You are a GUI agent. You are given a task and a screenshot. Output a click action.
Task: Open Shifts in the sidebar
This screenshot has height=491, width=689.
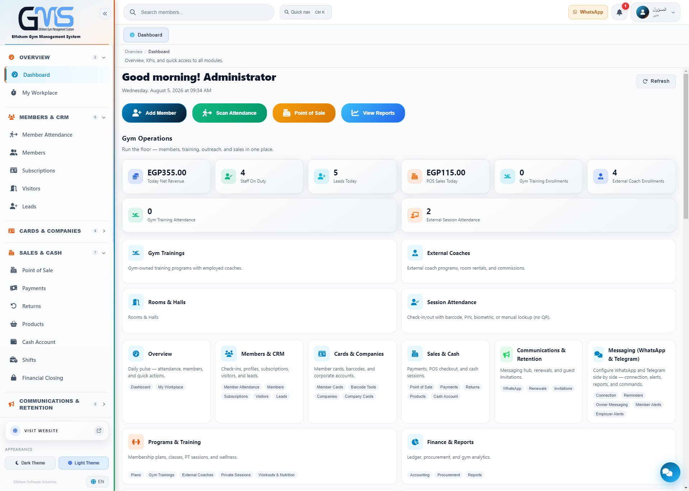click(57, 360)
